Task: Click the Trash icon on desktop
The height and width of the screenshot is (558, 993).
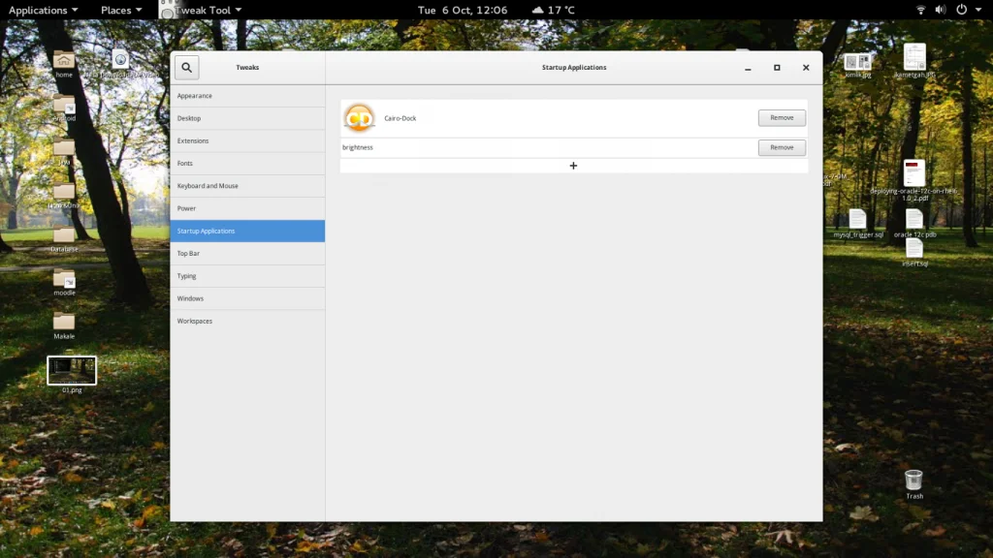Action: [x=913, y=480]
